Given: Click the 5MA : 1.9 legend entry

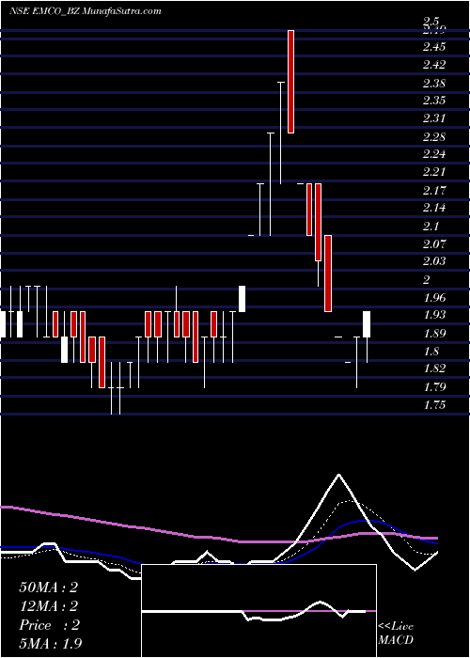Looking at the screenshot, I should coord(51,643).
